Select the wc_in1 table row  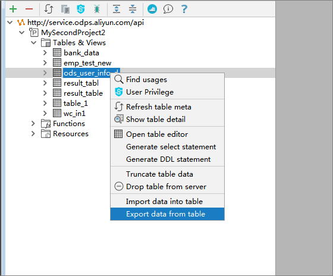(x=74, y=113)
